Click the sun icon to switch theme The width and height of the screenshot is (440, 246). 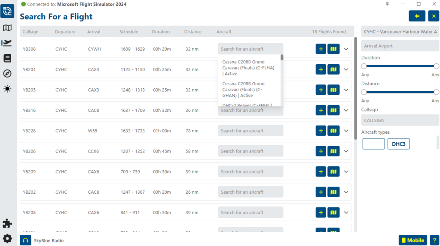point(7,89)
